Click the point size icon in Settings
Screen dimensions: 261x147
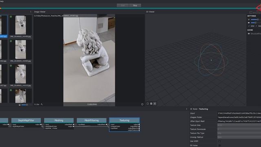point(249,20)
